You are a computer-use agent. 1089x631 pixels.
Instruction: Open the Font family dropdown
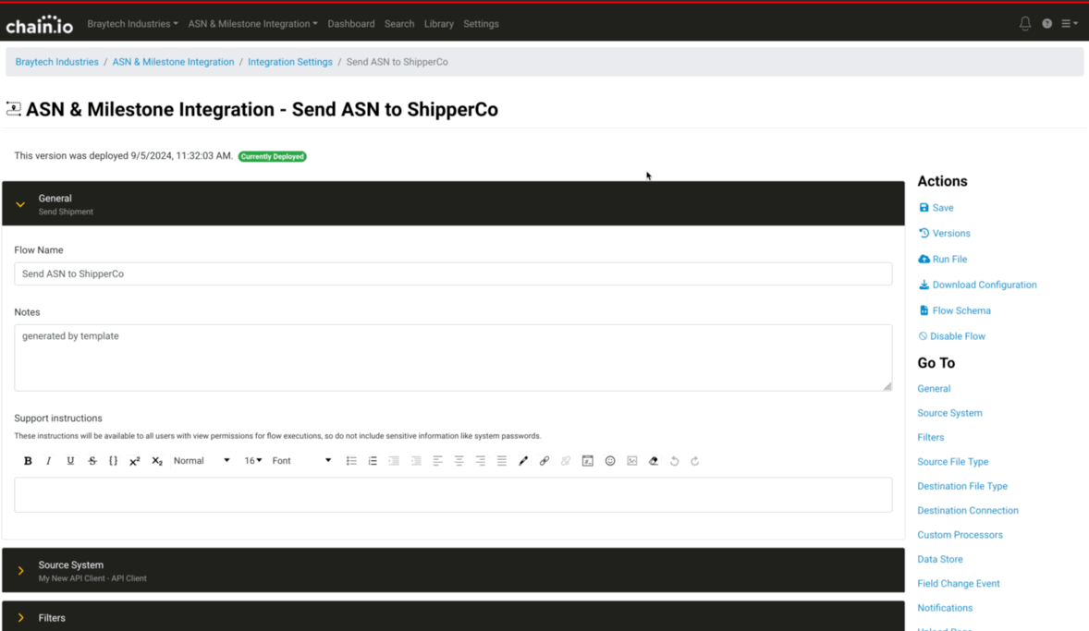point(301,461)
